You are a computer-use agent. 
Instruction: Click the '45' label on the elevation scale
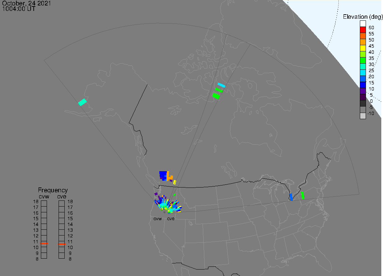(x=371, y=46)
